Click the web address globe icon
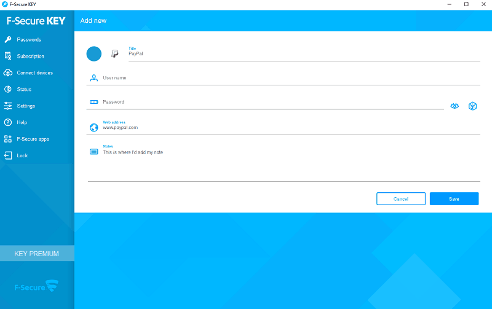 [x=94, y=127]
